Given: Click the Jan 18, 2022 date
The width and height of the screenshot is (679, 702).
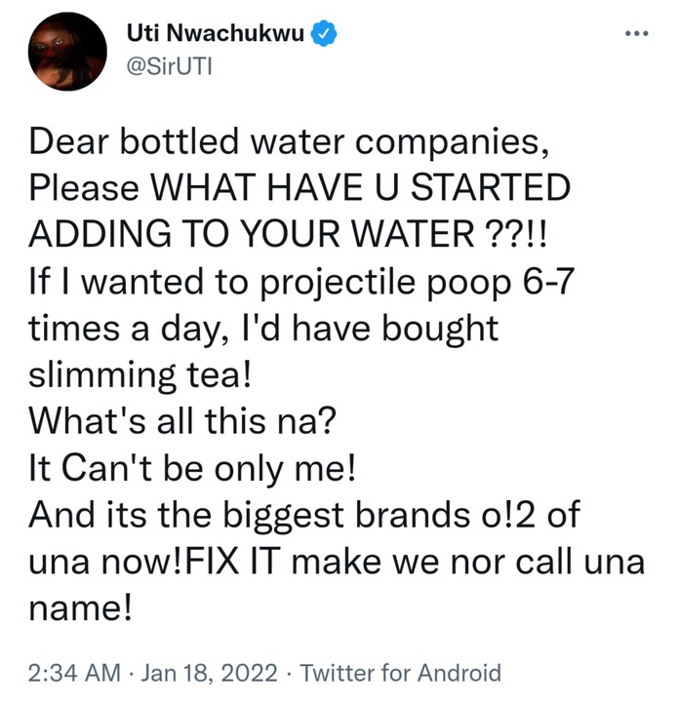Looking at the screenshot, I should tap(210, 672).
